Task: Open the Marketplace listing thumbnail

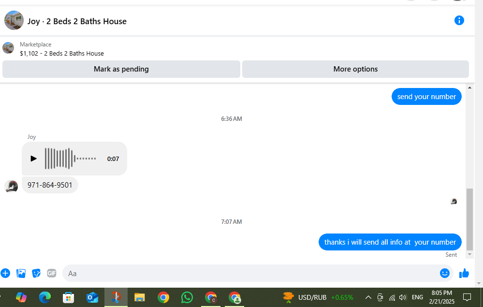Action: (8, 48)
